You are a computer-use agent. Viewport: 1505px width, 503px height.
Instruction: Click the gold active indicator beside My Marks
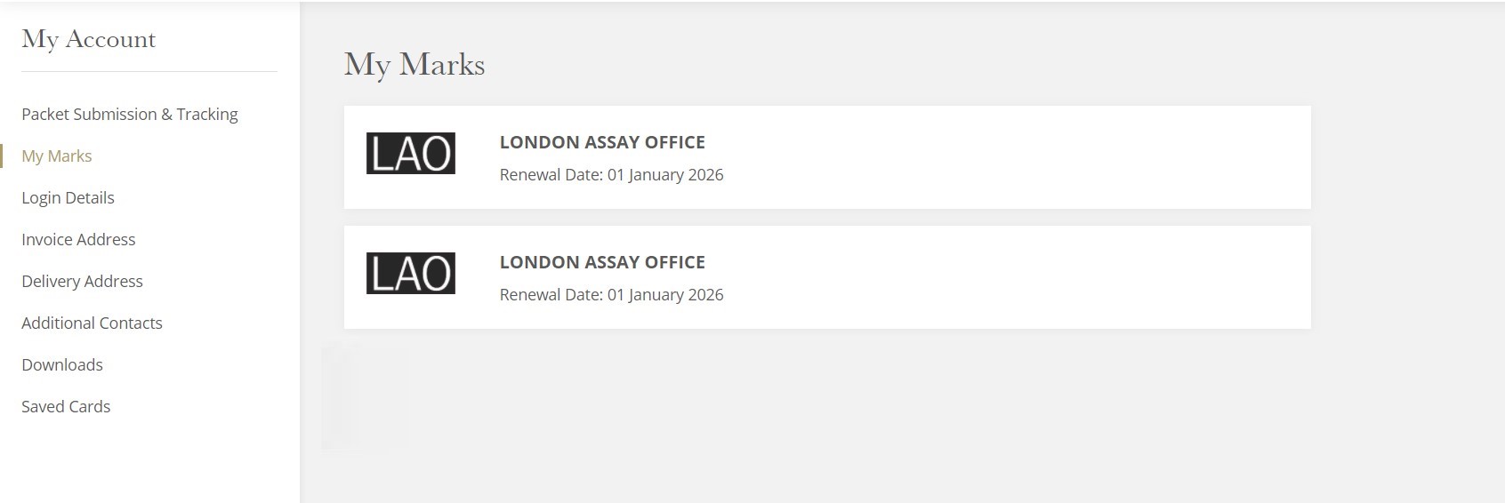2,156
